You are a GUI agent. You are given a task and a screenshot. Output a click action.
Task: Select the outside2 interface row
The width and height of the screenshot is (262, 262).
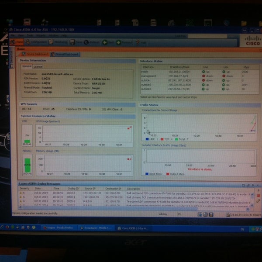200,85
